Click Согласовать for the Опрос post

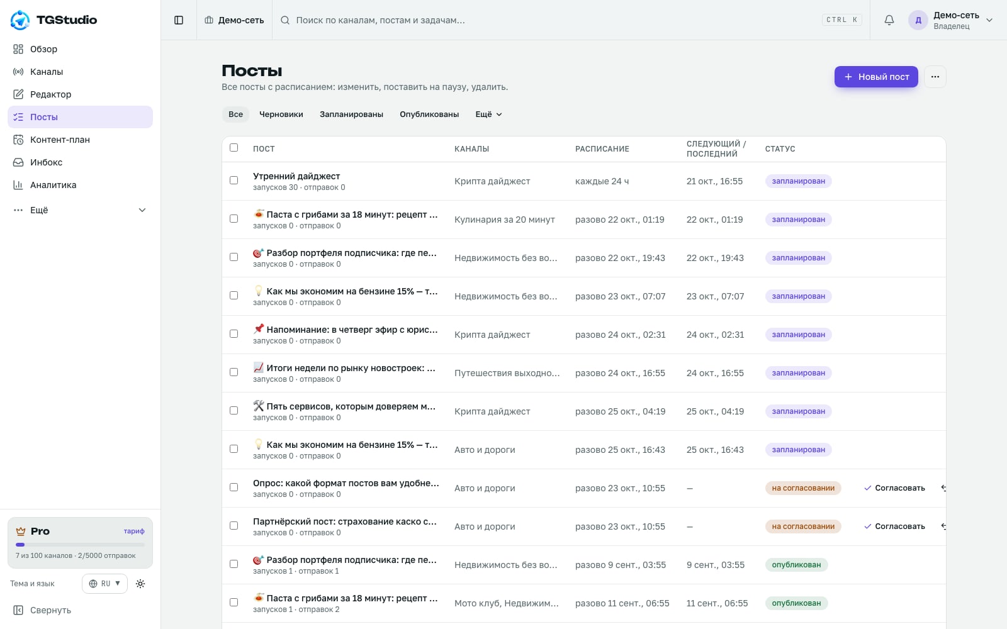[894, 488]
